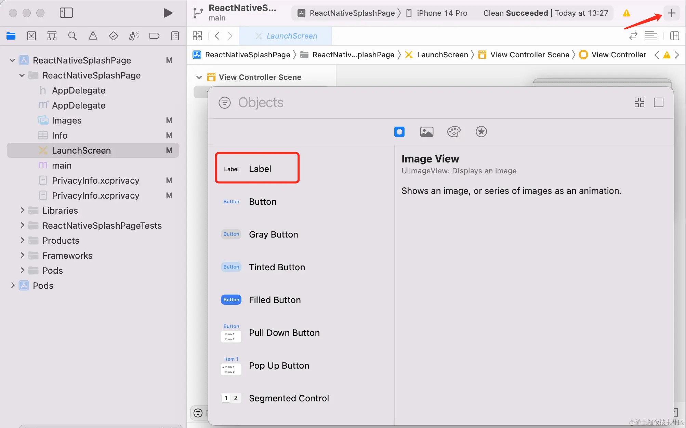Collapse the View Controller Scene outline

pyautogui.click(x=199, y=77)
